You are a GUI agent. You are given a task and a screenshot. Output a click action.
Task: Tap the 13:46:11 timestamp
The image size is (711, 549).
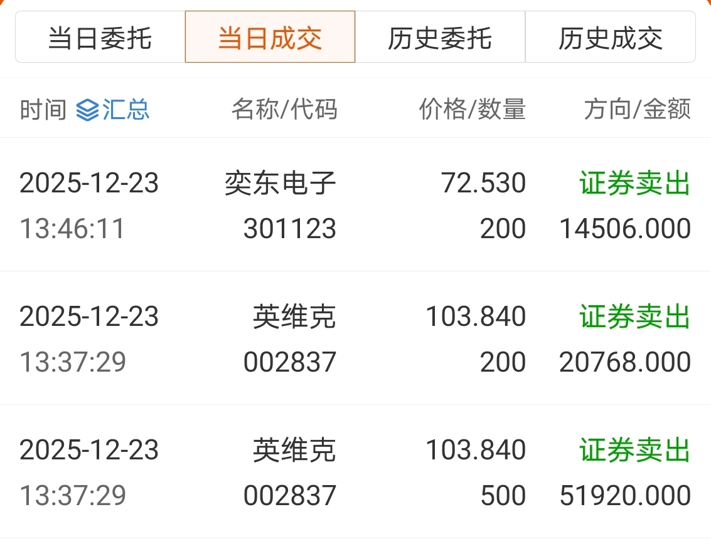coord(72,228)
